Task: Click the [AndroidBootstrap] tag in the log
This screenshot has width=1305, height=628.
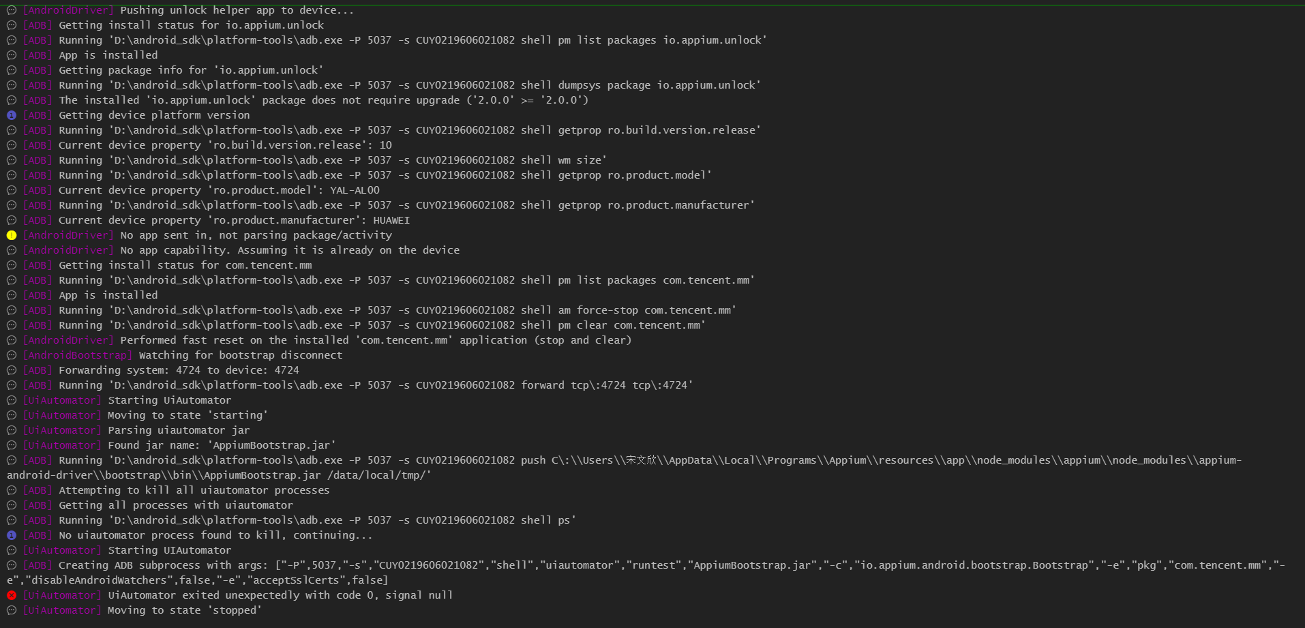Action: click(x=78, y=355)
